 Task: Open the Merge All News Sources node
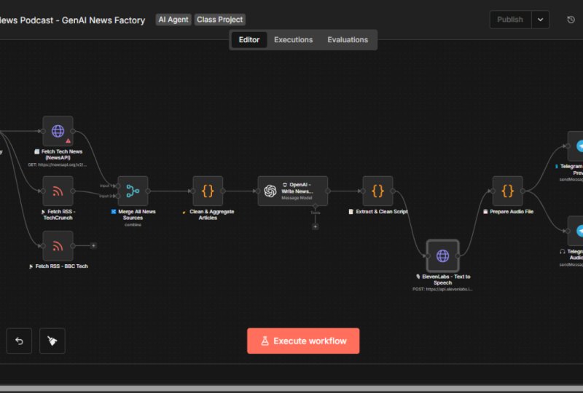(x=133, y=191)
